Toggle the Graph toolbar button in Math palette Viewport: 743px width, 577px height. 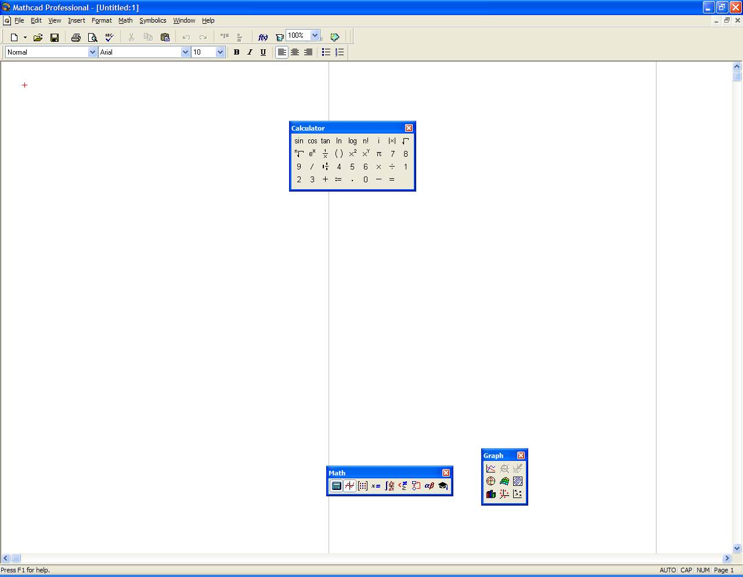349,486
